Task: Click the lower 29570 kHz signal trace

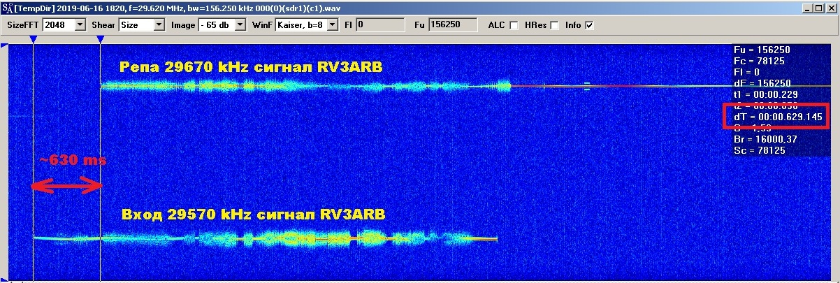Action: pyautogui.click(x=280, y=238)
